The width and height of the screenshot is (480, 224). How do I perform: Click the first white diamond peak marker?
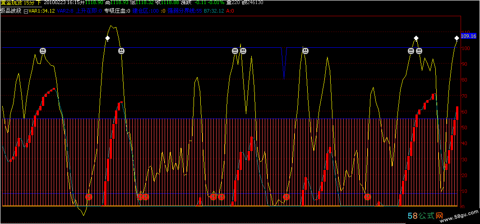[x=107, y=38]
